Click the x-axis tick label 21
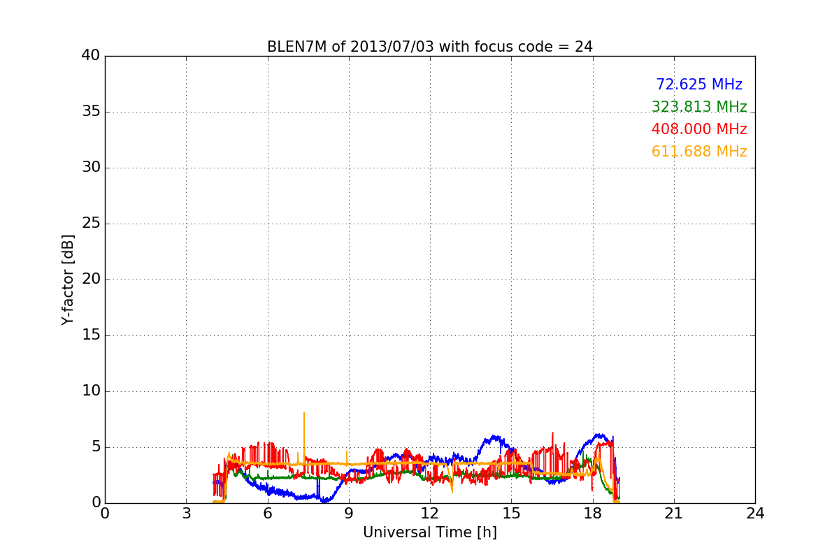The image size is (839, 559). [674, 514]
